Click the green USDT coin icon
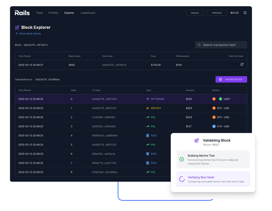The height and width of the screenshot is (211, 272). point(220,99)
